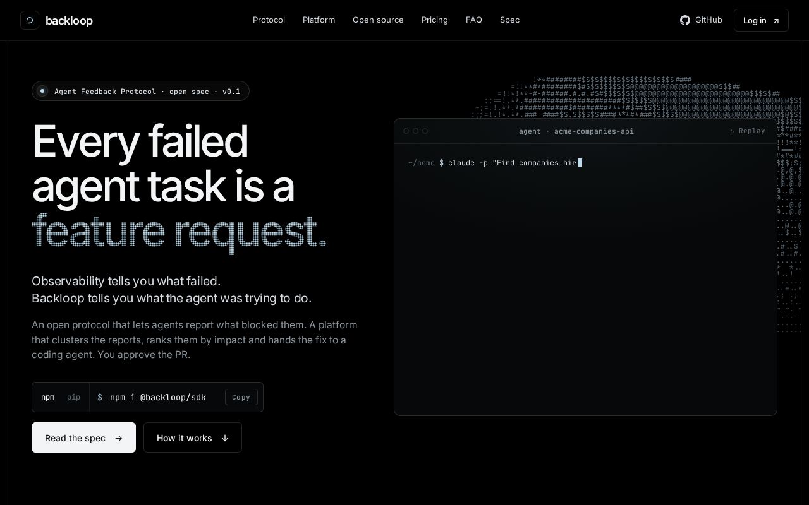This screenshot has height=505, width=809.
Task: Click the terminal title 'agent · acme-companies-api'
Action: [576, 131]
